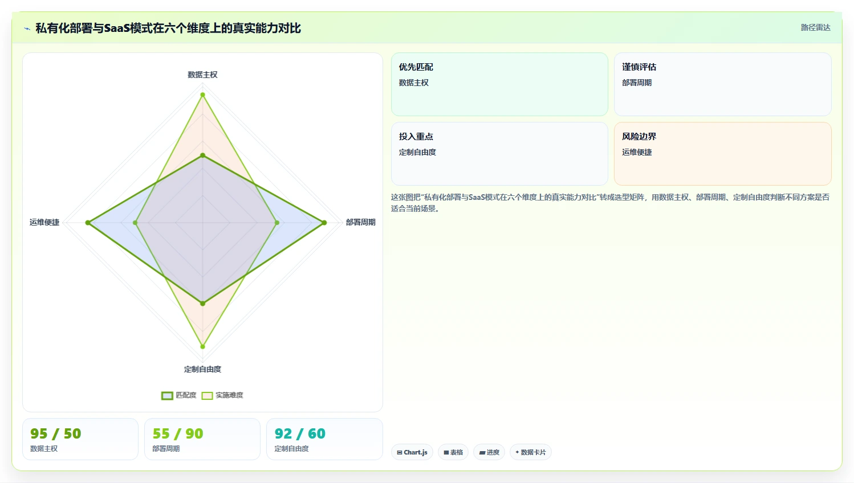Click the 部署周期 axis label on radar
Viewport: 854px width, 483px height.
360,222
